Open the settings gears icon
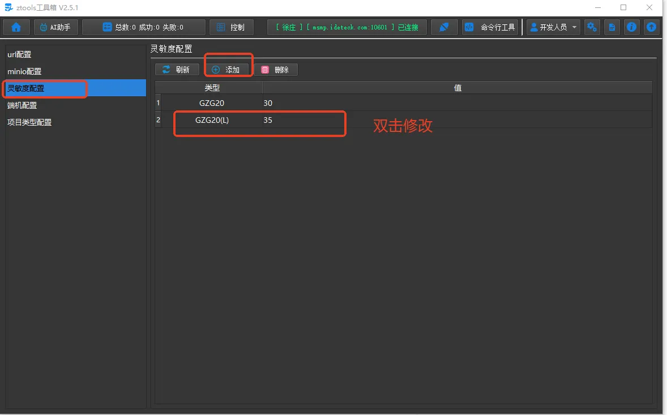Viewport: 667px width, 415px height. pos(592,27)
